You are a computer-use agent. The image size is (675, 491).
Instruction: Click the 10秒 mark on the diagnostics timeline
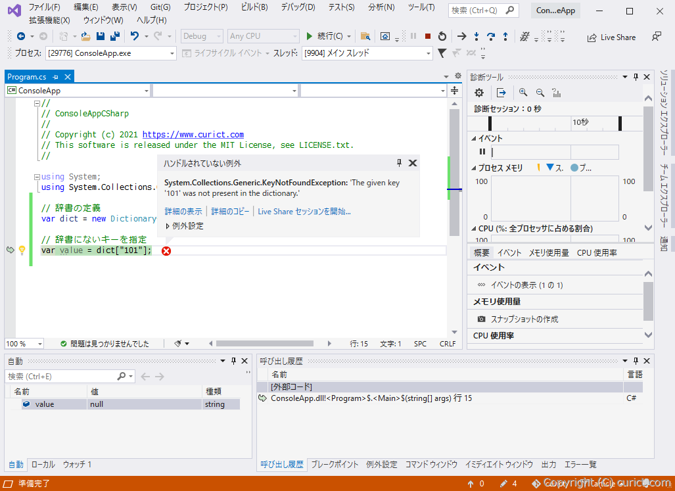click(580, 122)
